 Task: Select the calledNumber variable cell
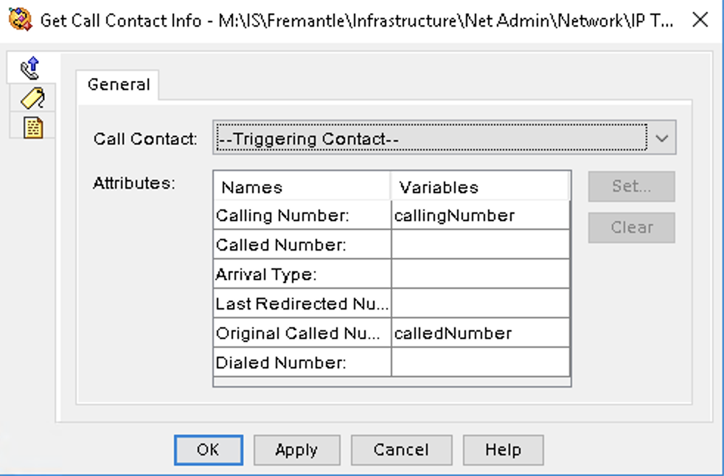pos(480,333)
